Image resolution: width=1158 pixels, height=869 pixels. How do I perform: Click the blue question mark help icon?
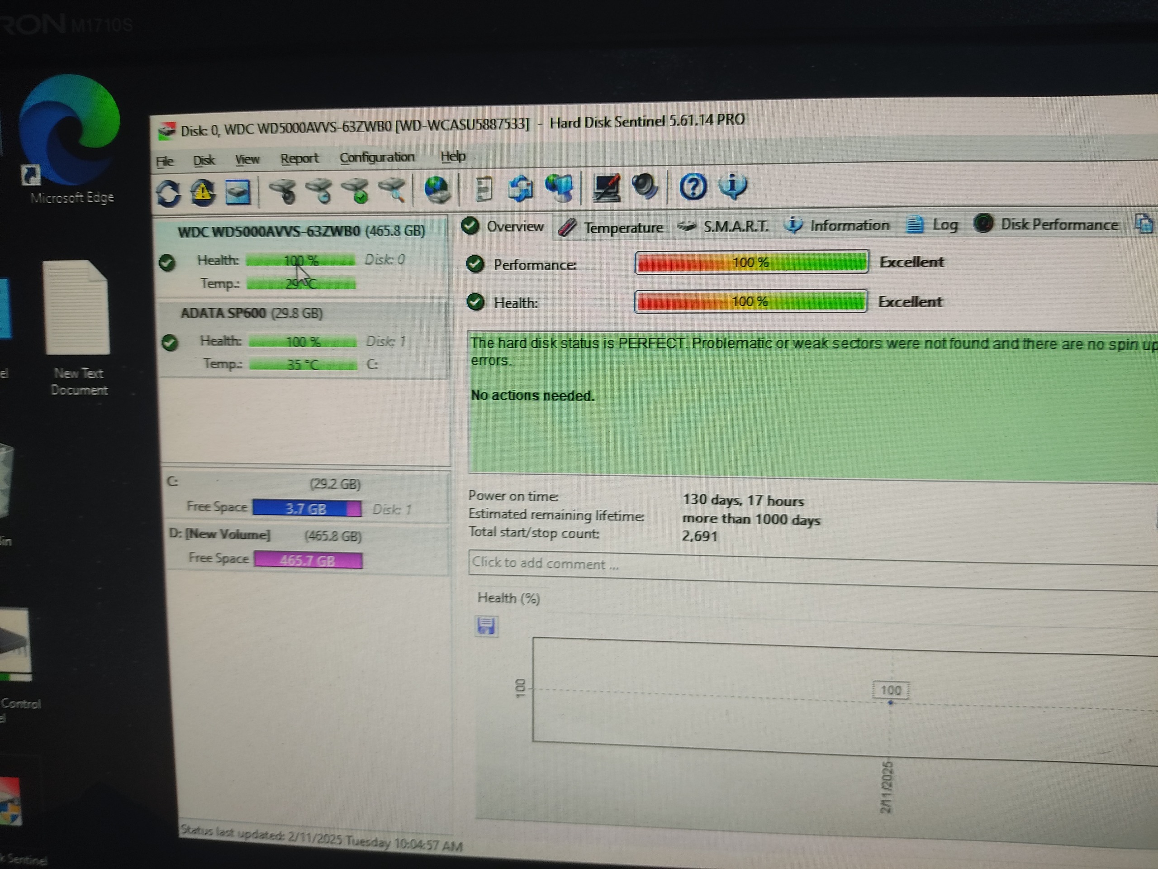693,186
